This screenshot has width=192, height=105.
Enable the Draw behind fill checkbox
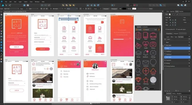[166, 29]
